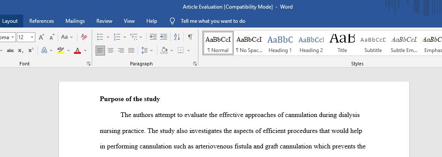Increase font size with the grow-font icon
This screenshot has height=157, width=442.
pos(41,37)
